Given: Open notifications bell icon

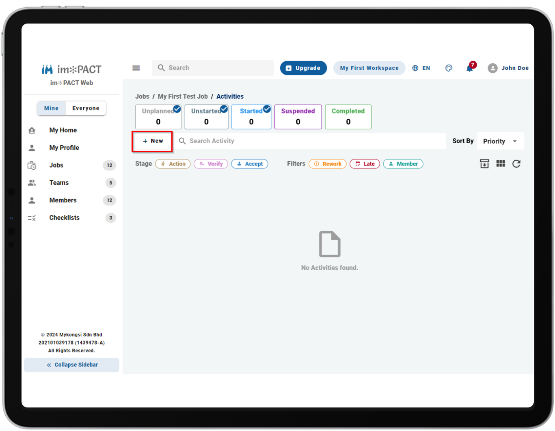Looking at the screenshot, I should (x=470, y=67).
